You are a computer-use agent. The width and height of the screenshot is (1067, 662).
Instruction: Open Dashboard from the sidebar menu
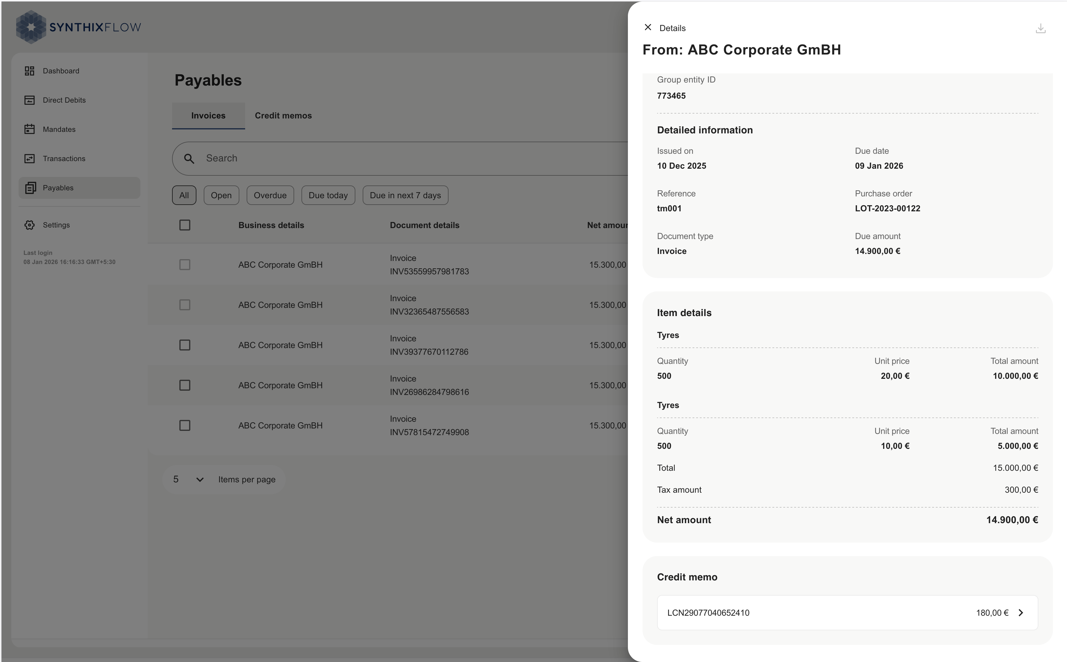coord(79,71)
